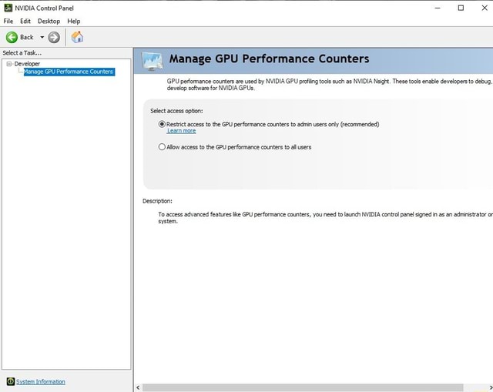
Task: Open the Edit menu
Action: pyautogui.click(x=25, y=21)
